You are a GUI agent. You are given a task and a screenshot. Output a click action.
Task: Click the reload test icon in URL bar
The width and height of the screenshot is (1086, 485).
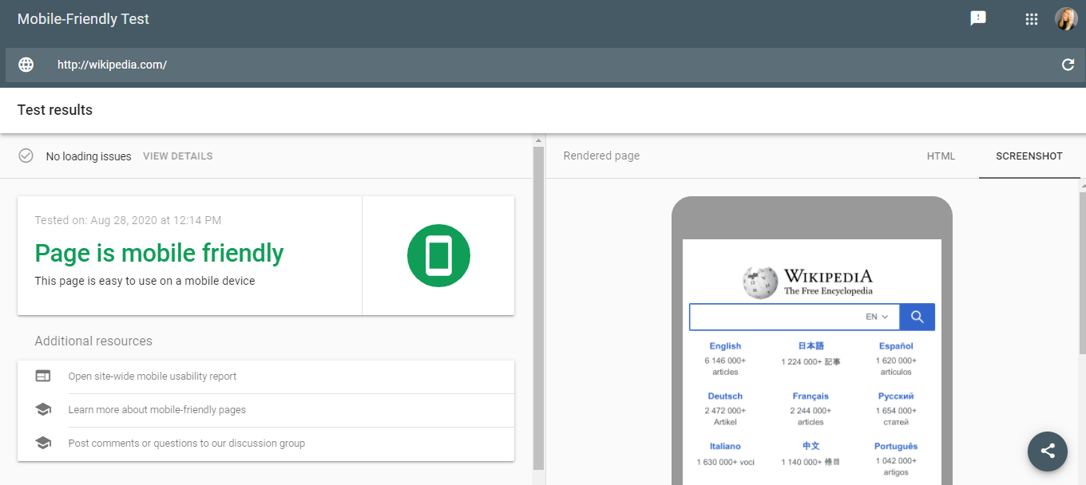(x=1068, y=65)
